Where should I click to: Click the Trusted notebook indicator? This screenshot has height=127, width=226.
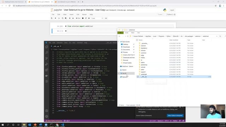point(160,14)
